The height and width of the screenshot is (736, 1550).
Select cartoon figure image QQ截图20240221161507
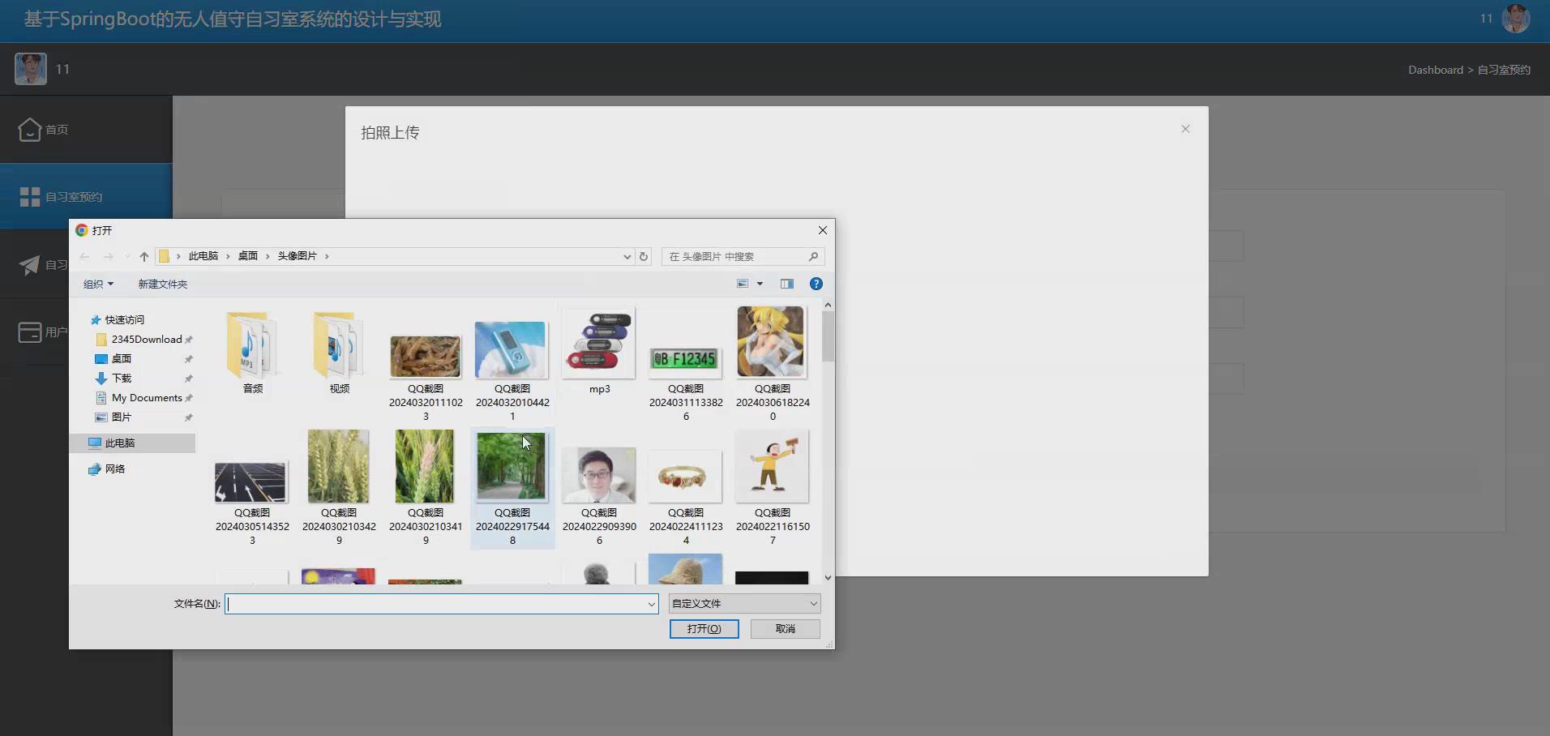click(772, 466)
